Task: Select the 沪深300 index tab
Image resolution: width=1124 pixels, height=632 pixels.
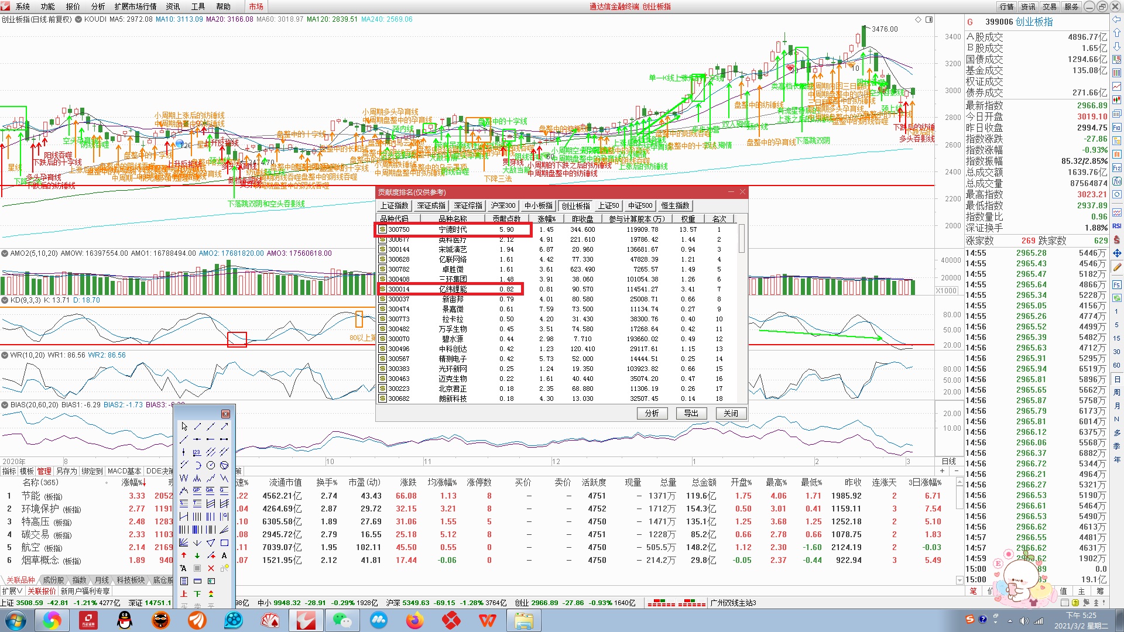Action: pos(503,206)
